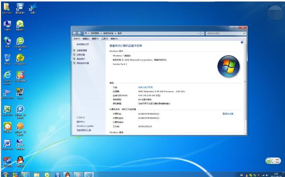
Task: Open the 文件(F) menu
Action: click(77, 39)
